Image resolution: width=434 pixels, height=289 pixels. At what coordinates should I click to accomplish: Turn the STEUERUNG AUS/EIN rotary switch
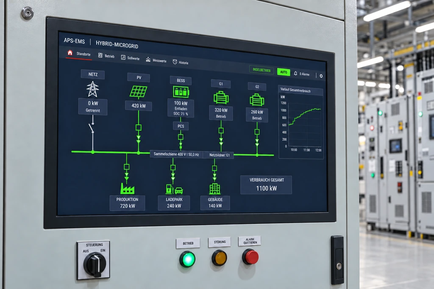pyautogui.click(x=95, y=264)
